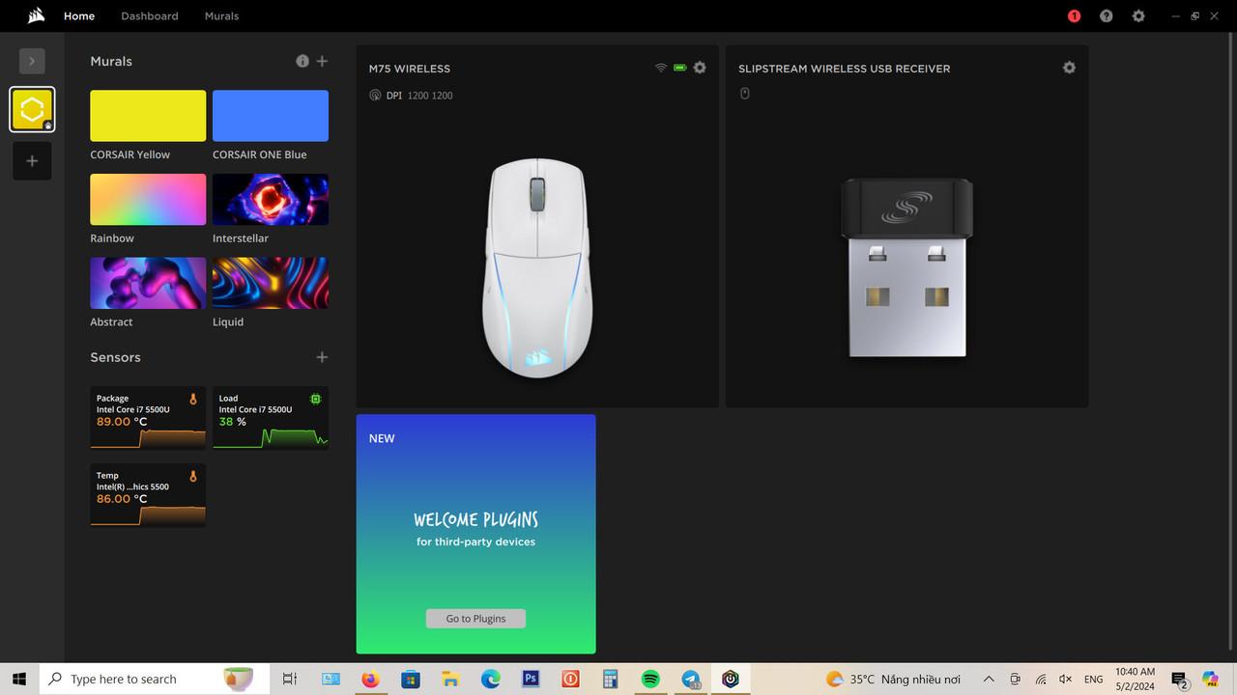1237x695 pixels.
Task: Add a new profile with plus button
Action: click(32, 161)
